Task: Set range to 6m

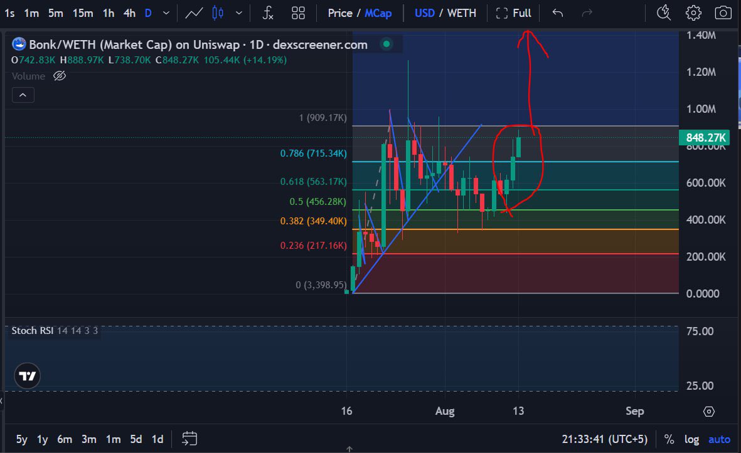Action: click(x=65, y=440)
